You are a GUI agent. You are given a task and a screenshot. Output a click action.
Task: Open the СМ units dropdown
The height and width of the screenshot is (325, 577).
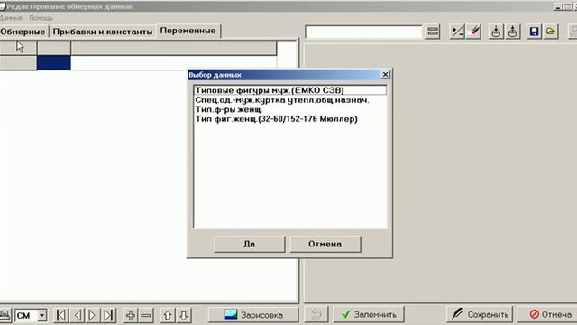(x=42, y=315)
